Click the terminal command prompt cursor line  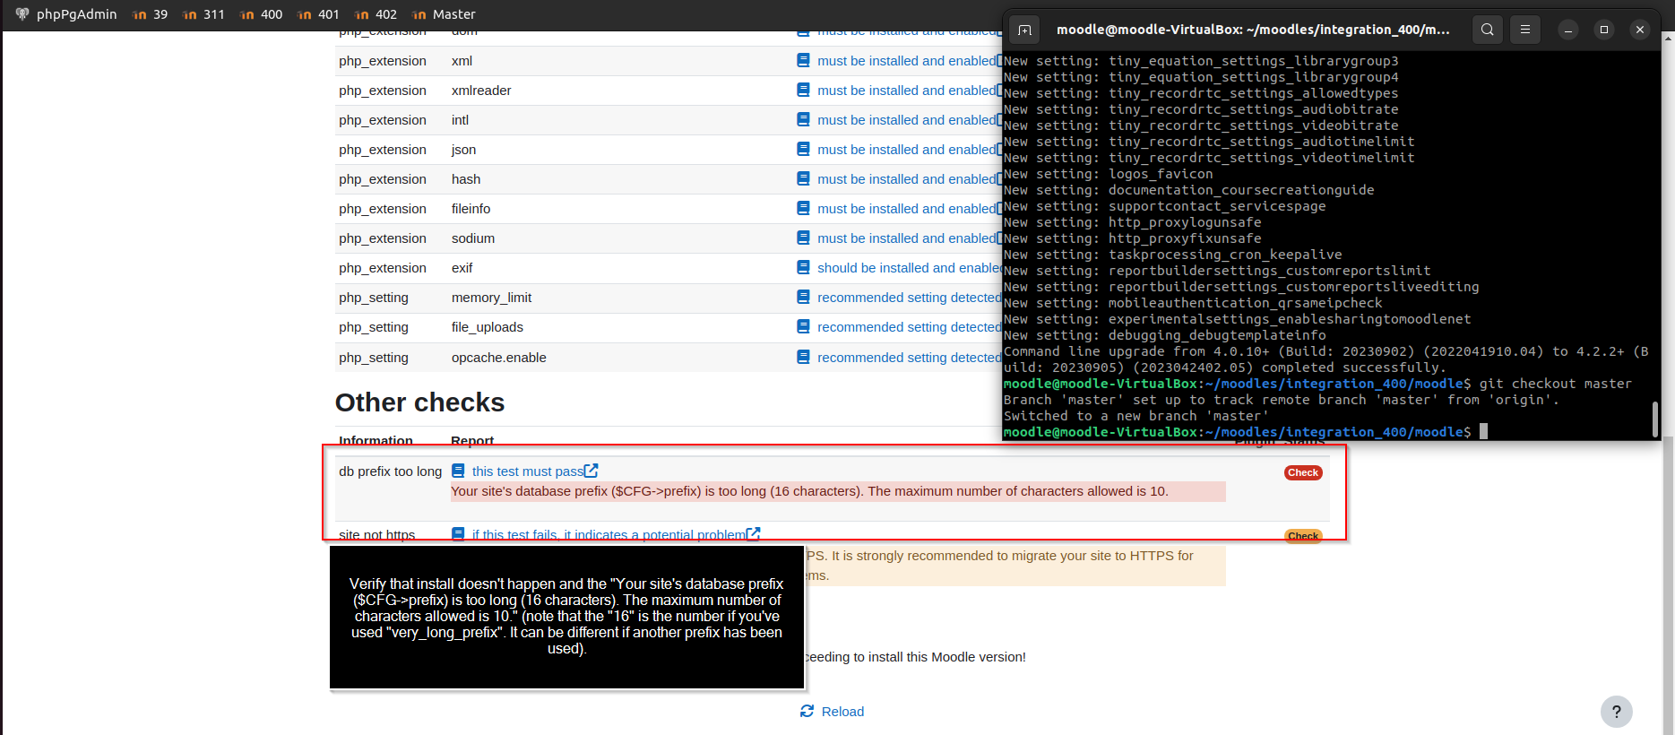(1246, 432)
